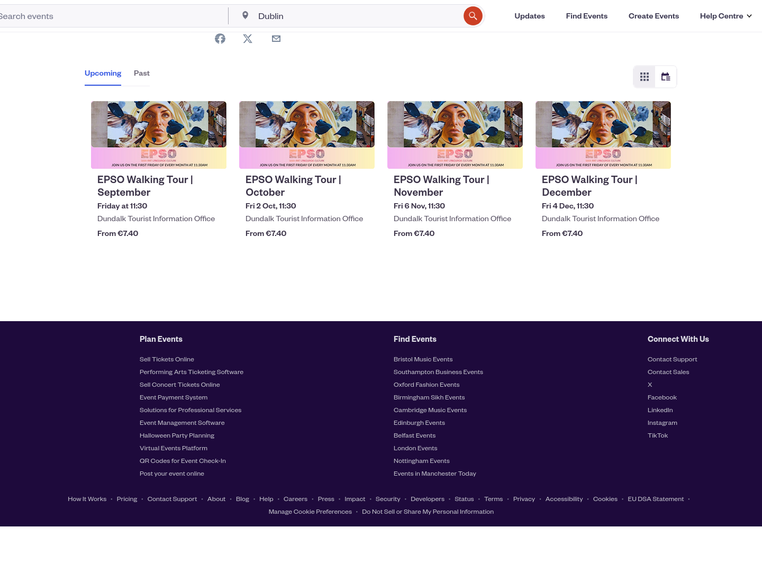Open Event Payment System link

174,397
